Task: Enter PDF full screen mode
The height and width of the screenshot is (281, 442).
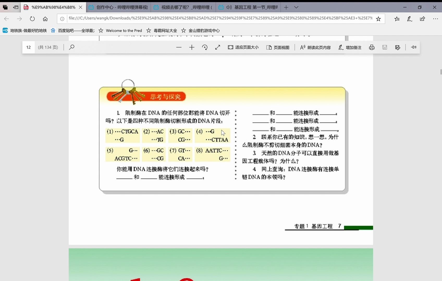Action: (218, 47)
